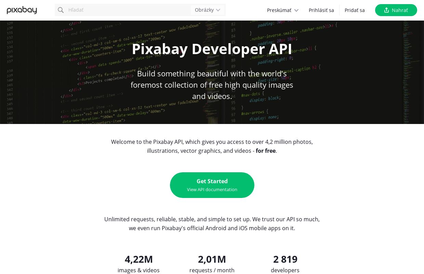Click the Get Started documentation button
Screen dimensions: 424x274
(212, 185)
